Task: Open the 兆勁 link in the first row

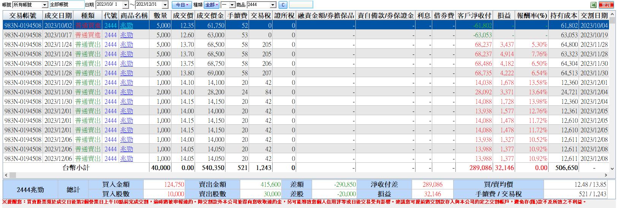Action: (127, 25)
